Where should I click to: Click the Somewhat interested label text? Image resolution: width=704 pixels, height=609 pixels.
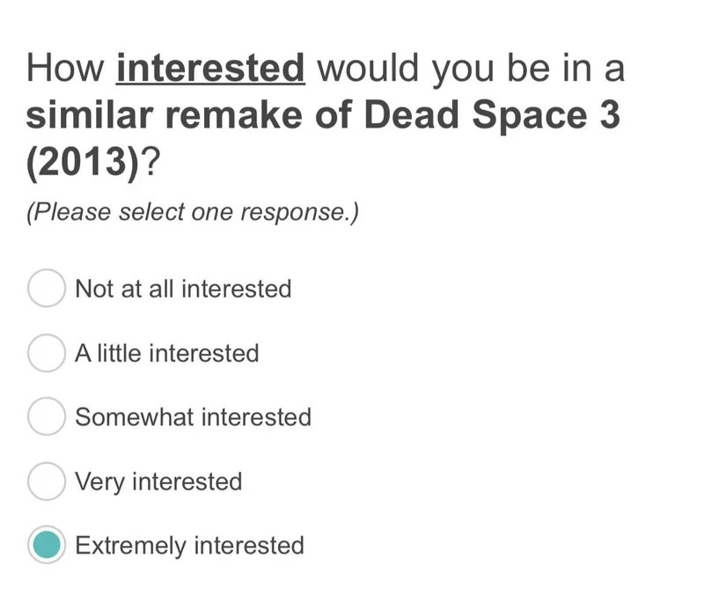click(x=192, y=417)
